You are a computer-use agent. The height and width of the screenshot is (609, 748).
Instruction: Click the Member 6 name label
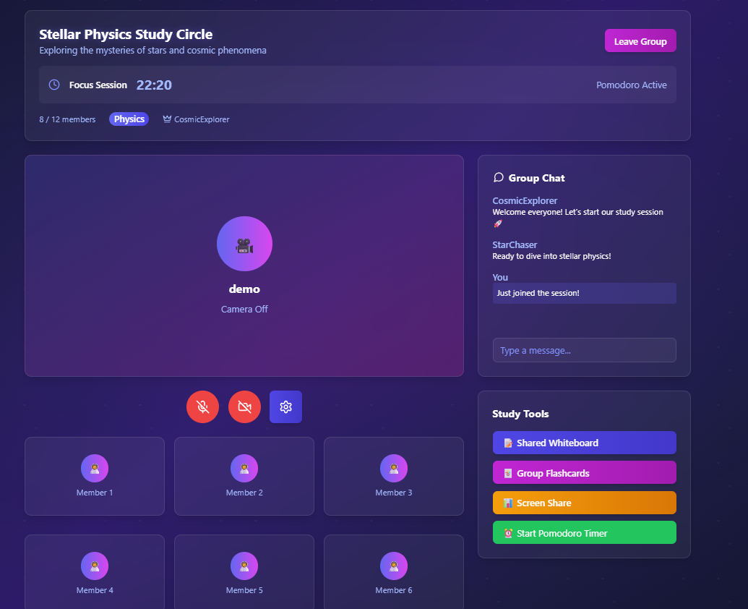pos(394,590)
